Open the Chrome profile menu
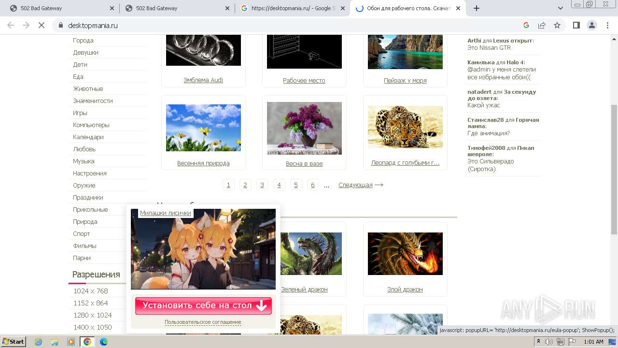 pyautogui.click(x=591, y=25)
